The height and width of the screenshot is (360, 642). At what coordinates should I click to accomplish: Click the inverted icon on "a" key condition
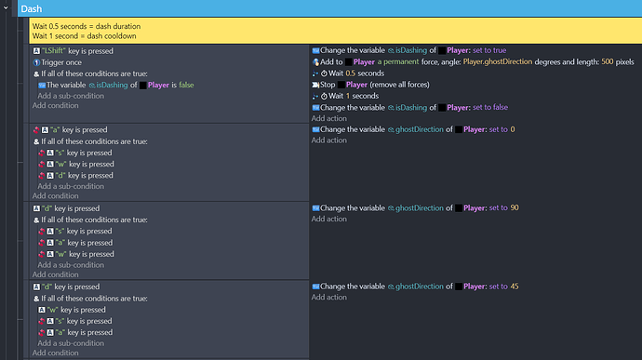[36, 130]
